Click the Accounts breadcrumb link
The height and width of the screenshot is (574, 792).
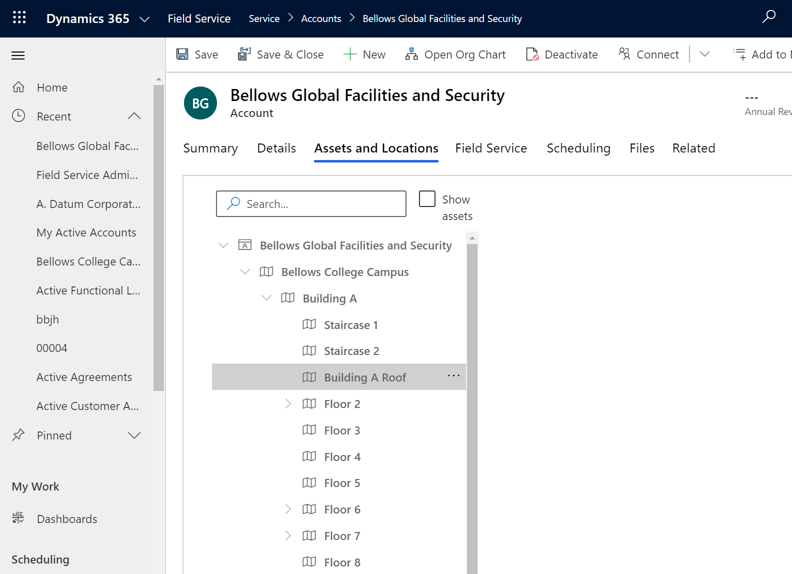[321, 18]
